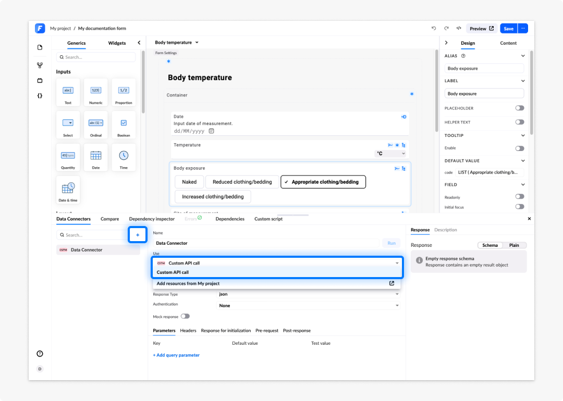The image size is (563, 401).
Task: Close the bottom data connectors panel
Action: pyautogui.click(x=529, y=219)
